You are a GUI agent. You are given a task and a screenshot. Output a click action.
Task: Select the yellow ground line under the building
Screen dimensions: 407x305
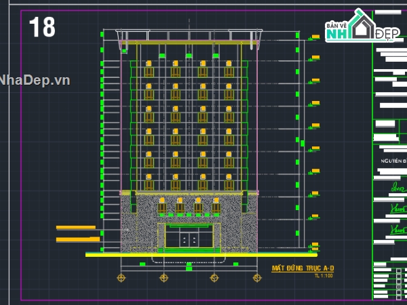(201, 255)
